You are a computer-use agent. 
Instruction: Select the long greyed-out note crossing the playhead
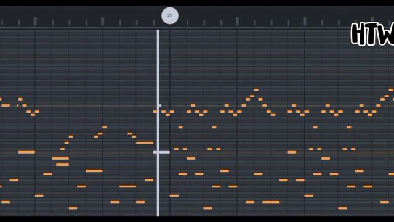161,152
